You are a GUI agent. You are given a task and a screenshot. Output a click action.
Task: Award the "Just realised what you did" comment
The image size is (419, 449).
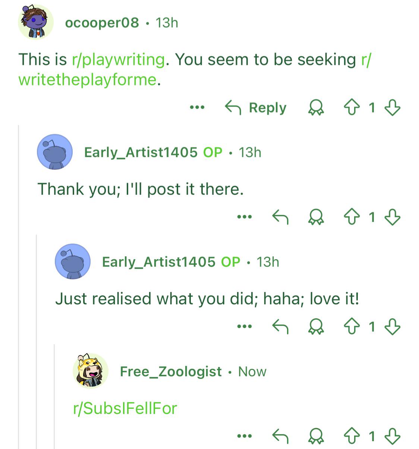point(316,327)
